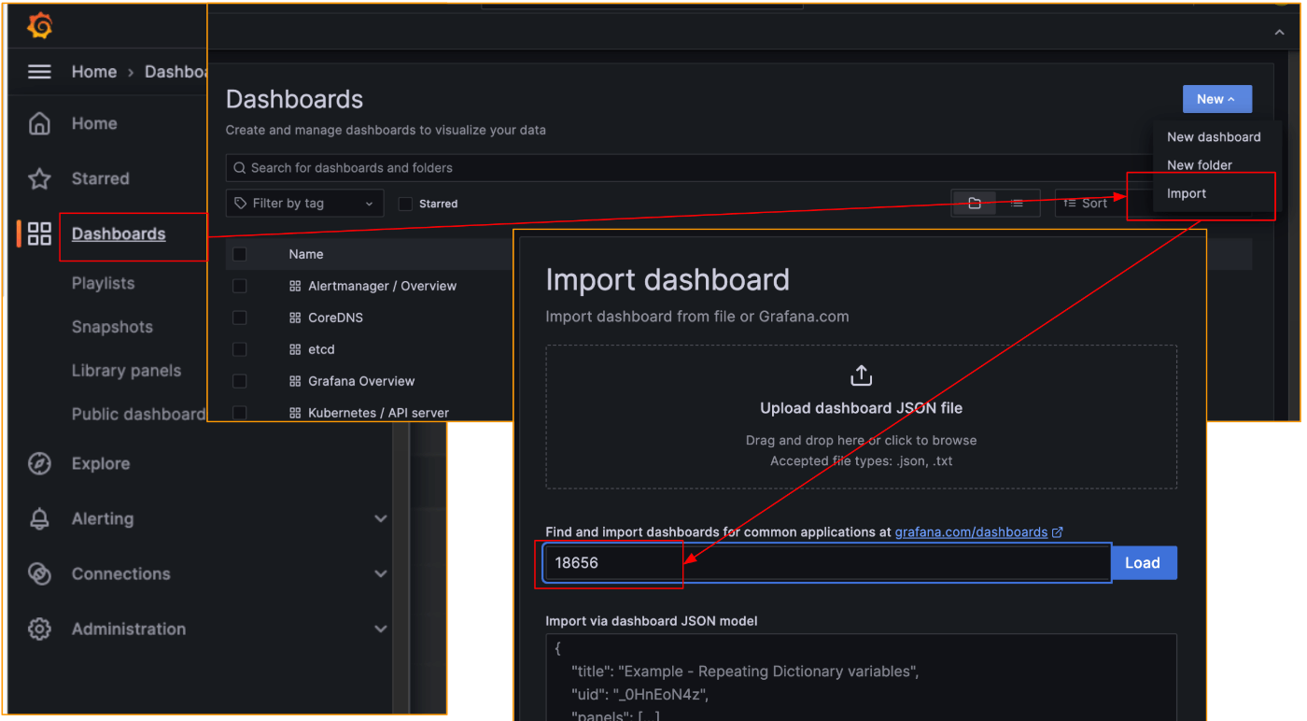Click the Connections icon in sidebar

click(x=39, y=573)
